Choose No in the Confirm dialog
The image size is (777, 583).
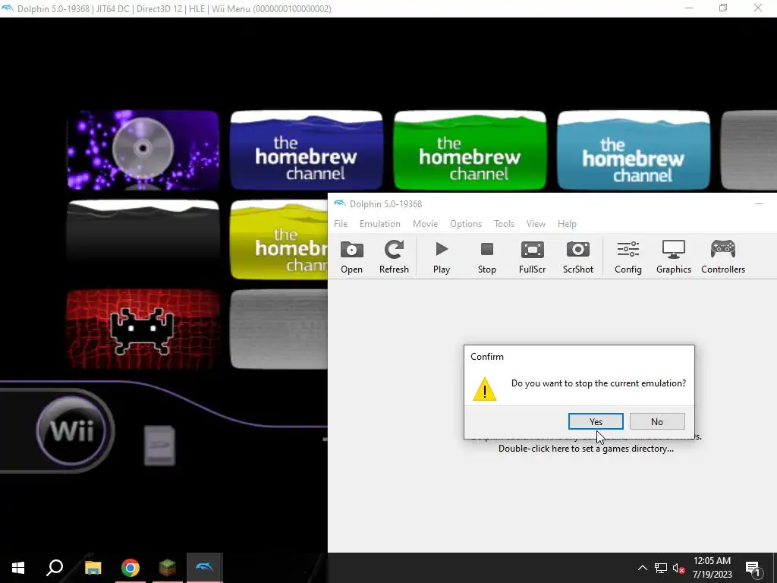[657, 421]
